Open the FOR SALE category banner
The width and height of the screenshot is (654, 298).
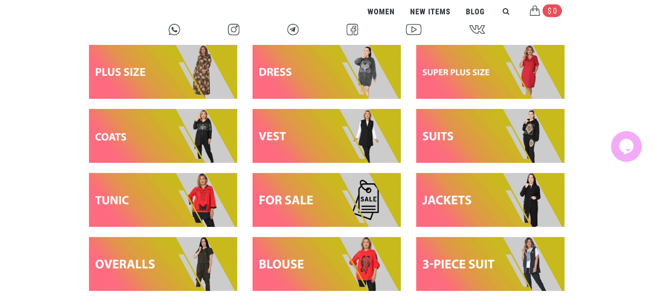(327, 200)
